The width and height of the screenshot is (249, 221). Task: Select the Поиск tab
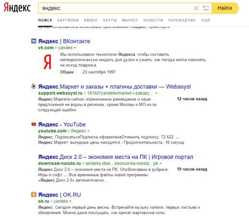[x=45, y=20]
